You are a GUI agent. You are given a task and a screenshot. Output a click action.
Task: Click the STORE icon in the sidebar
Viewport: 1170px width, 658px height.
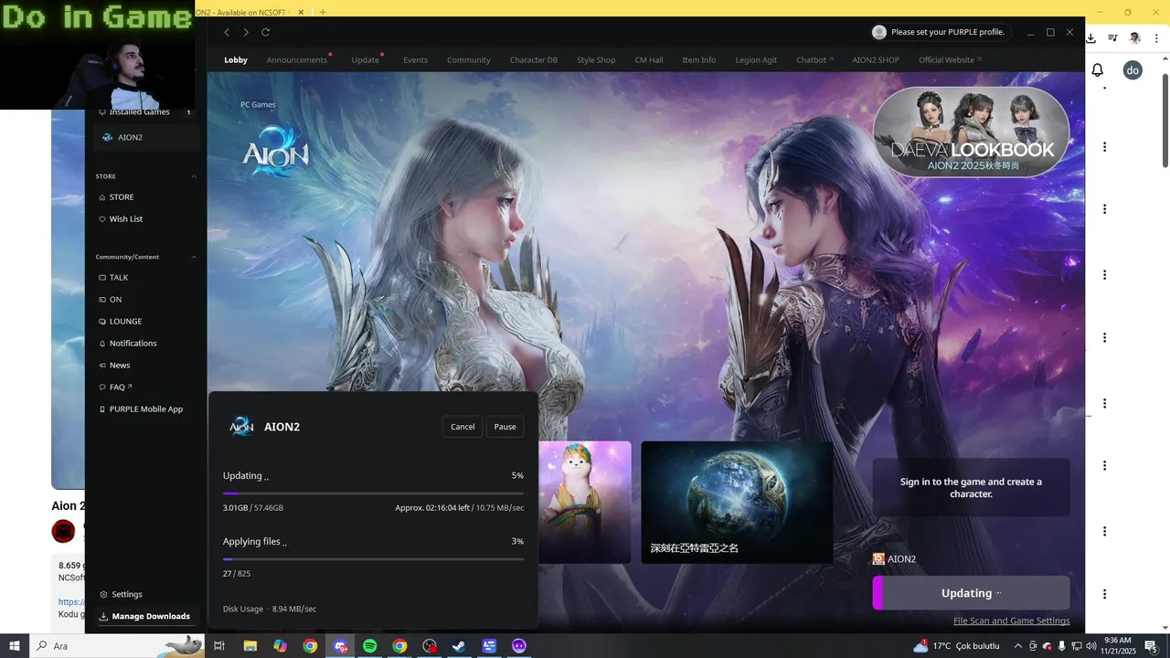tap(102, 197)
